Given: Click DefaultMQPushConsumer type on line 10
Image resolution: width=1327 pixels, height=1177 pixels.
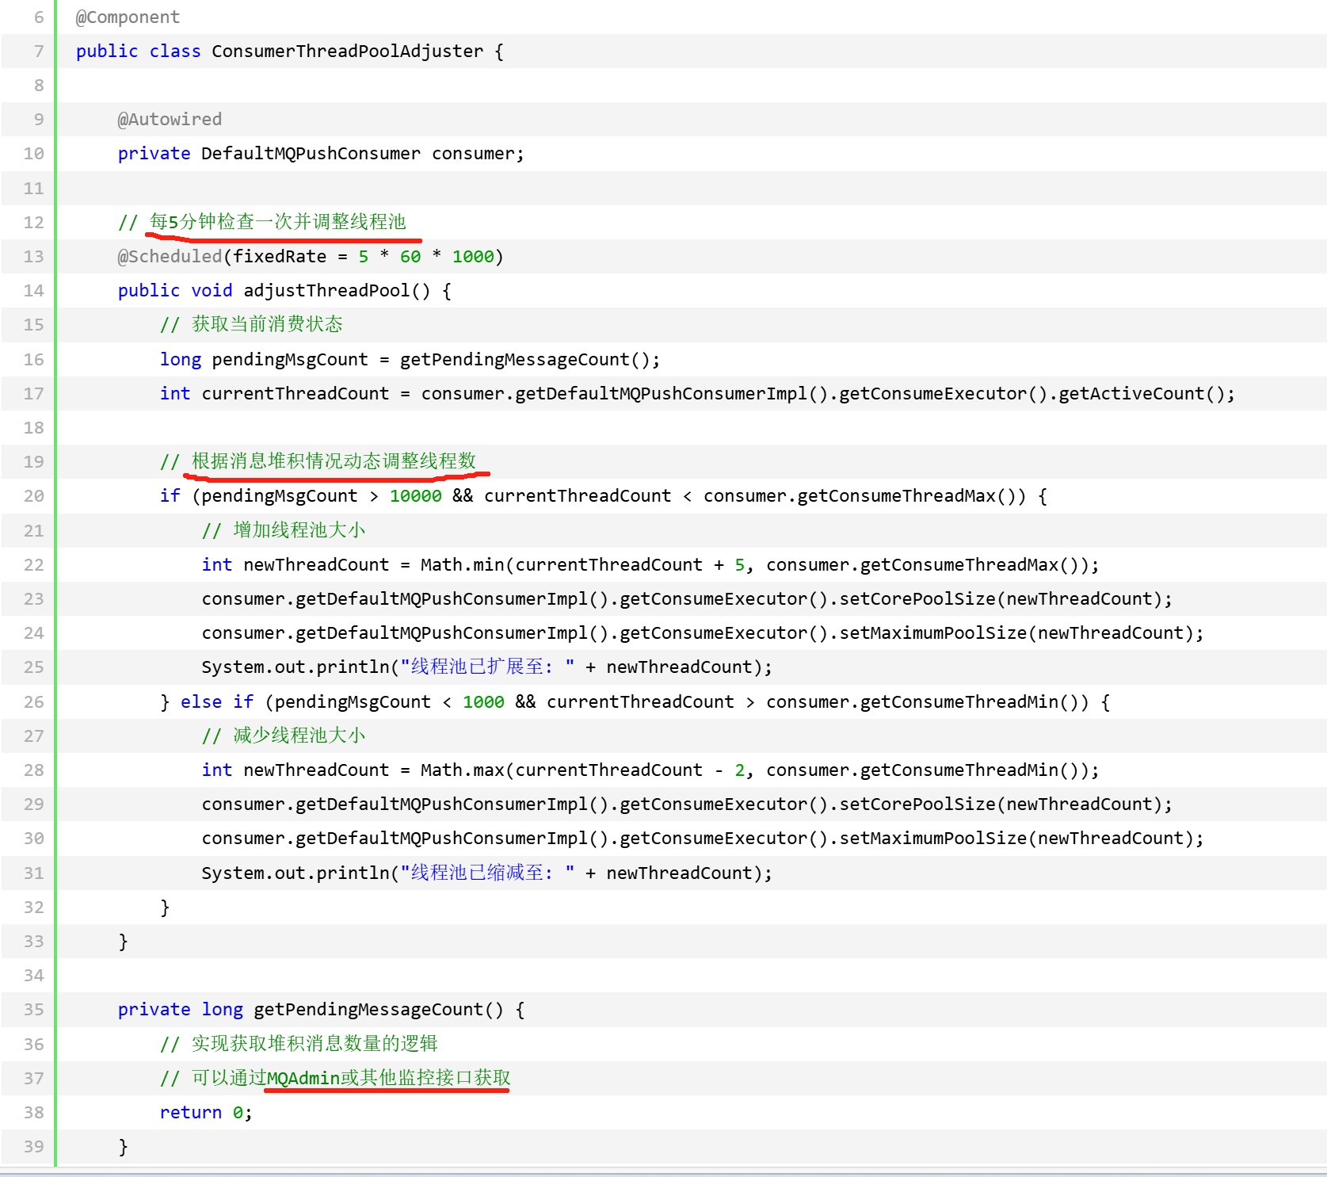Looking at the screenshot, I should coord(311,154).
